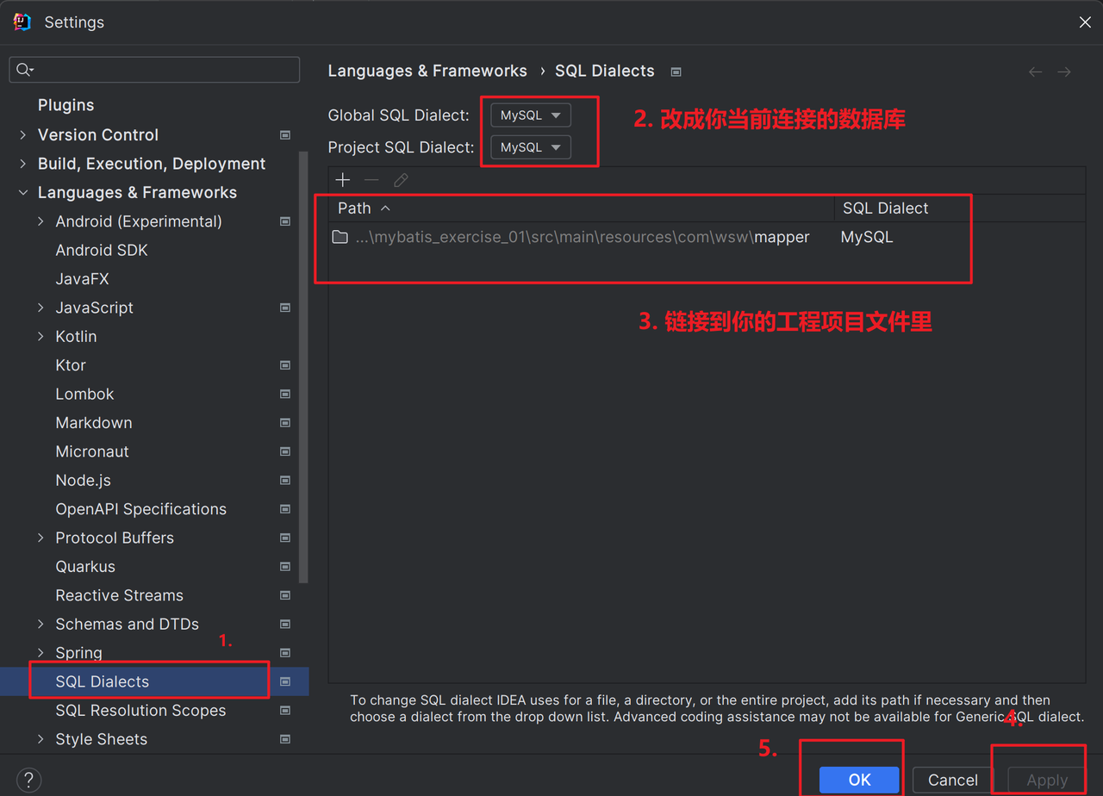Click the IntelliJ IDEA logo in title bar
The width and height of the screenshot is (1103, 796).
[x=22, y=22]
